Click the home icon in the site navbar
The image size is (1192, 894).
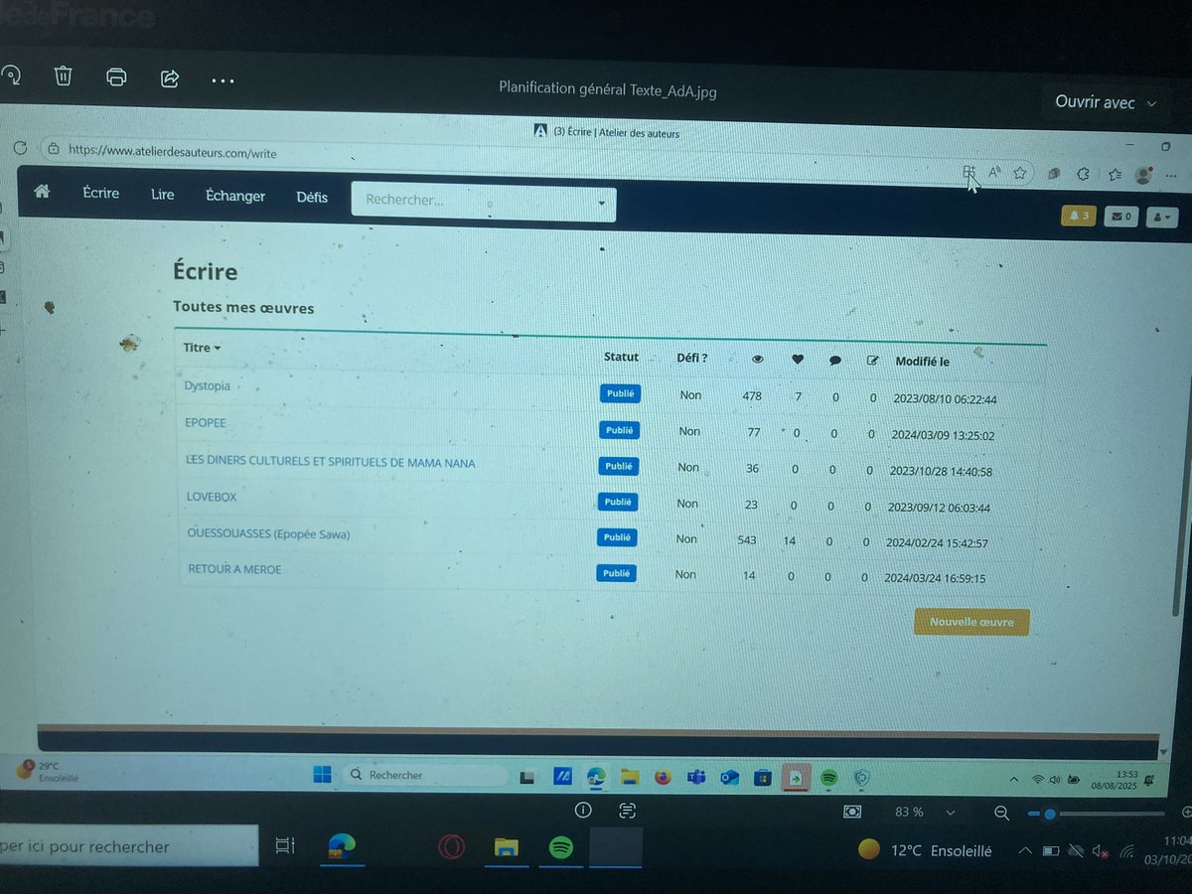point(42,191)
